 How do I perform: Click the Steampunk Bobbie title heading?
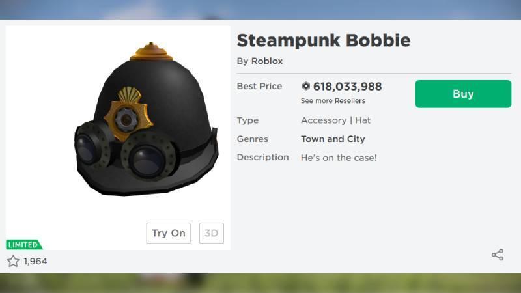pyautogui.click(x=323, y=40)
